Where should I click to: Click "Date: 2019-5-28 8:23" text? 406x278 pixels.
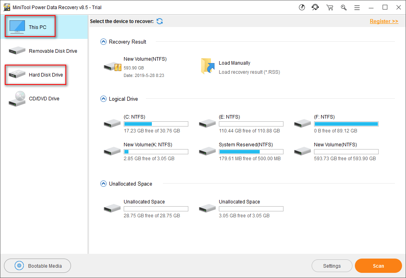click(x=144, y=75)
